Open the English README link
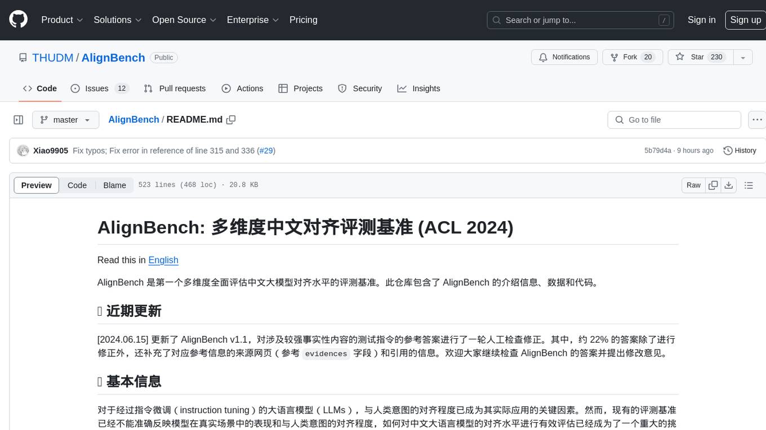The height and width of the screenshot is (430, 766). (x=163, y=259)
